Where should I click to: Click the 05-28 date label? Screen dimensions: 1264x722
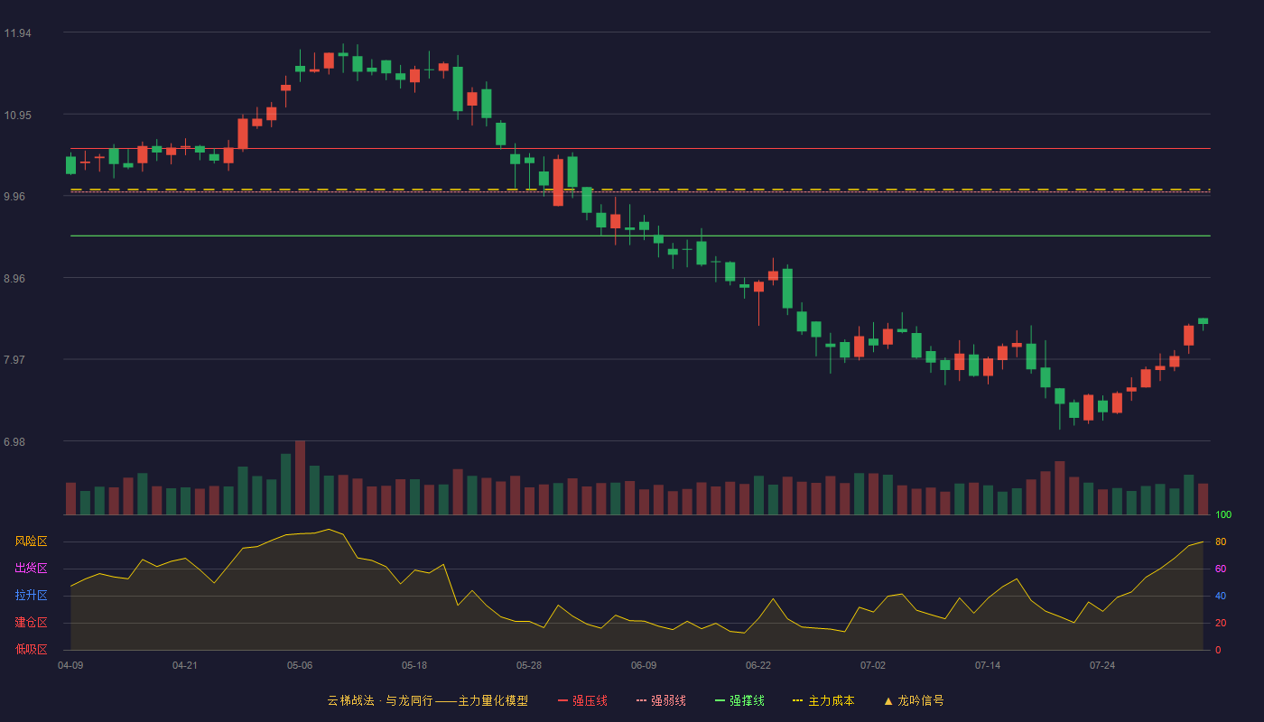tap(529, 665)
